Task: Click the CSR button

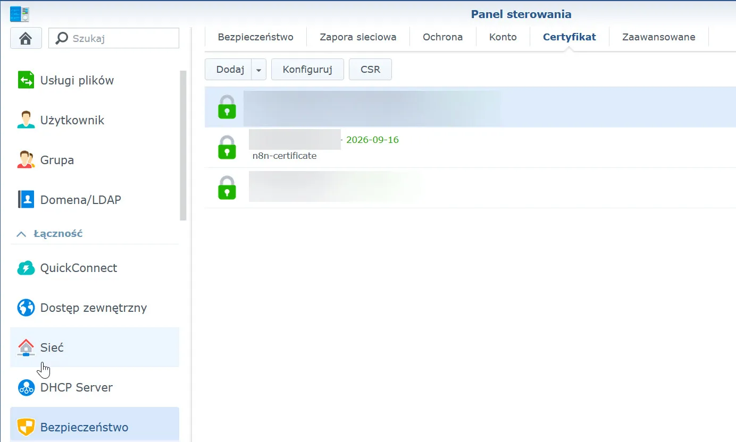Action: click(370, 70)
